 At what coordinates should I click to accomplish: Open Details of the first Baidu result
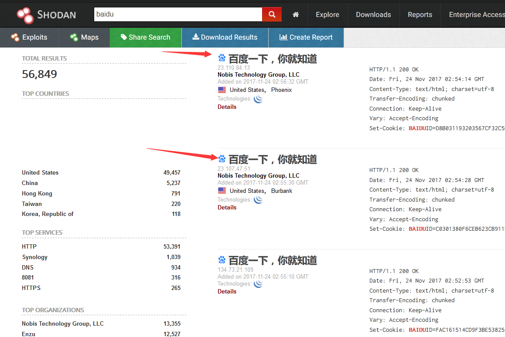[227, 107]
